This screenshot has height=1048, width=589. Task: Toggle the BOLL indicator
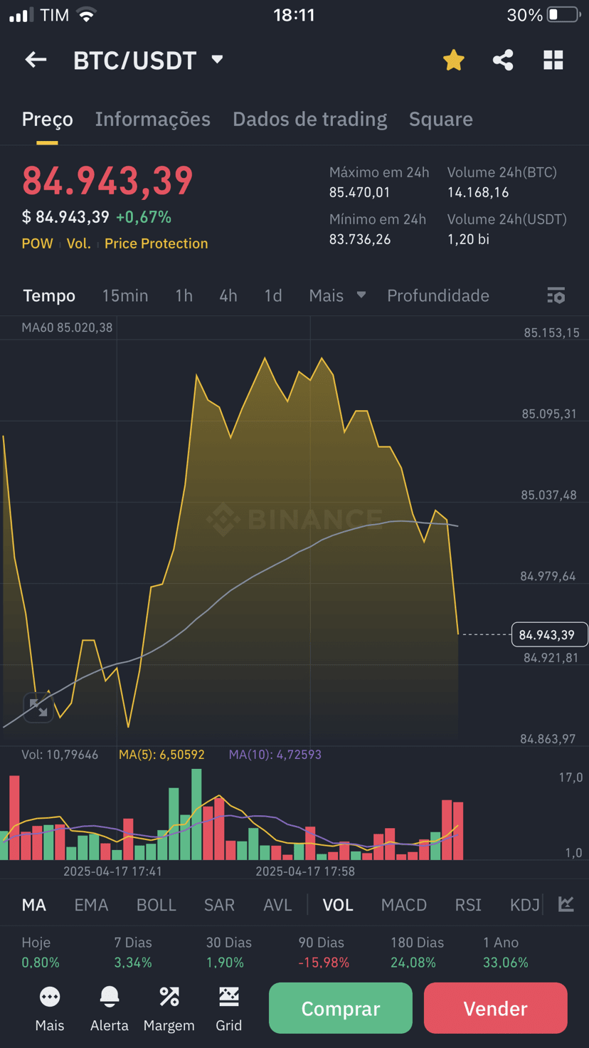[156, 905]
